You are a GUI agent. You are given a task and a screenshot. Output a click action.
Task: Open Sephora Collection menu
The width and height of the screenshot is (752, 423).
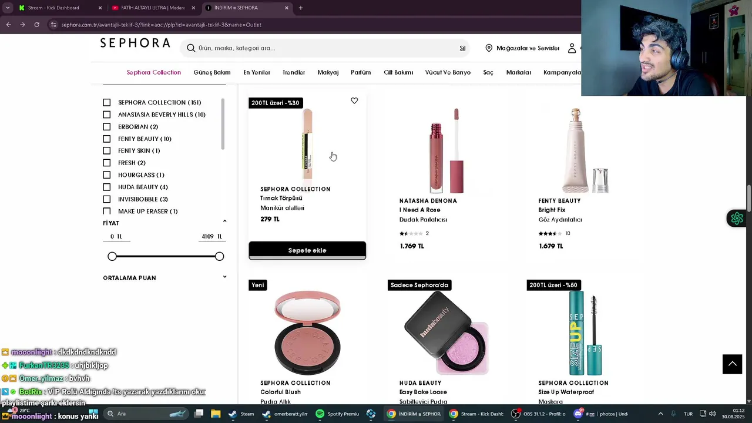point(154,72)
